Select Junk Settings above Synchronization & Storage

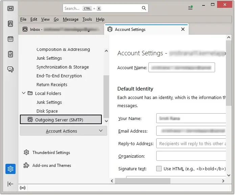click(49, 58)
